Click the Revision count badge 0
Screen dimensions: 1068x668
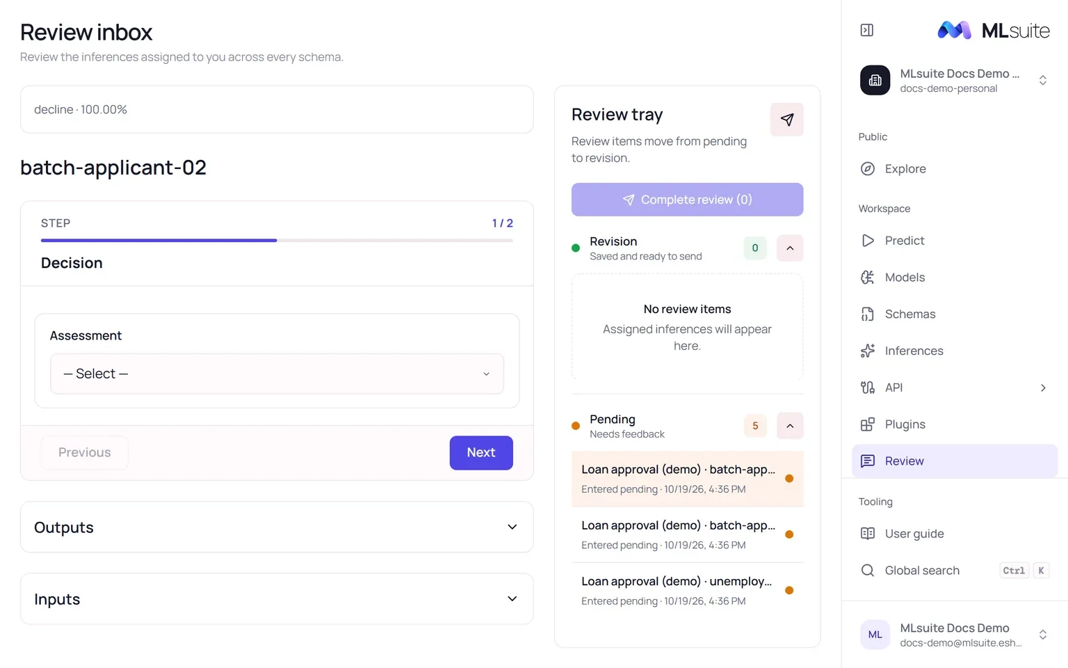755,248
